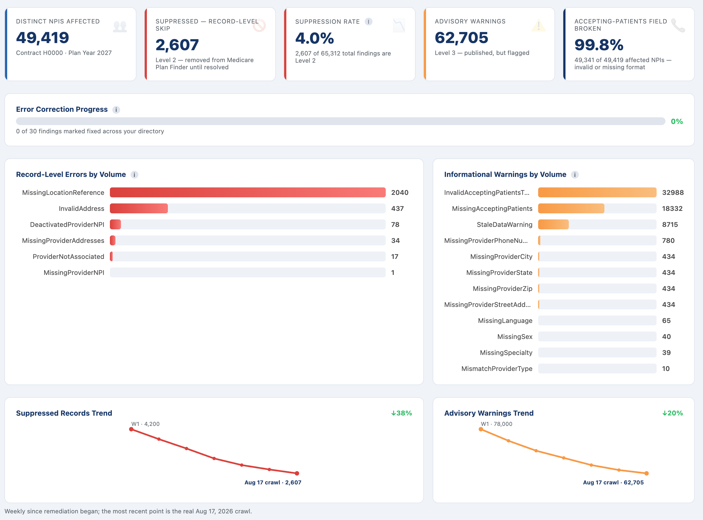Click the prohibited icon in the Suppressed card
Screen dimensions: 703x520
click(259, 26)
